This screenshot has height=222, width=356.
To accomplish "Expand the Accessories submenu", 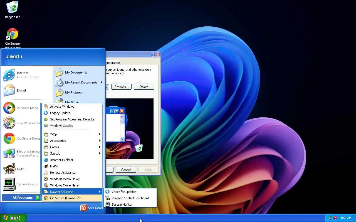I will pos(72,141).
